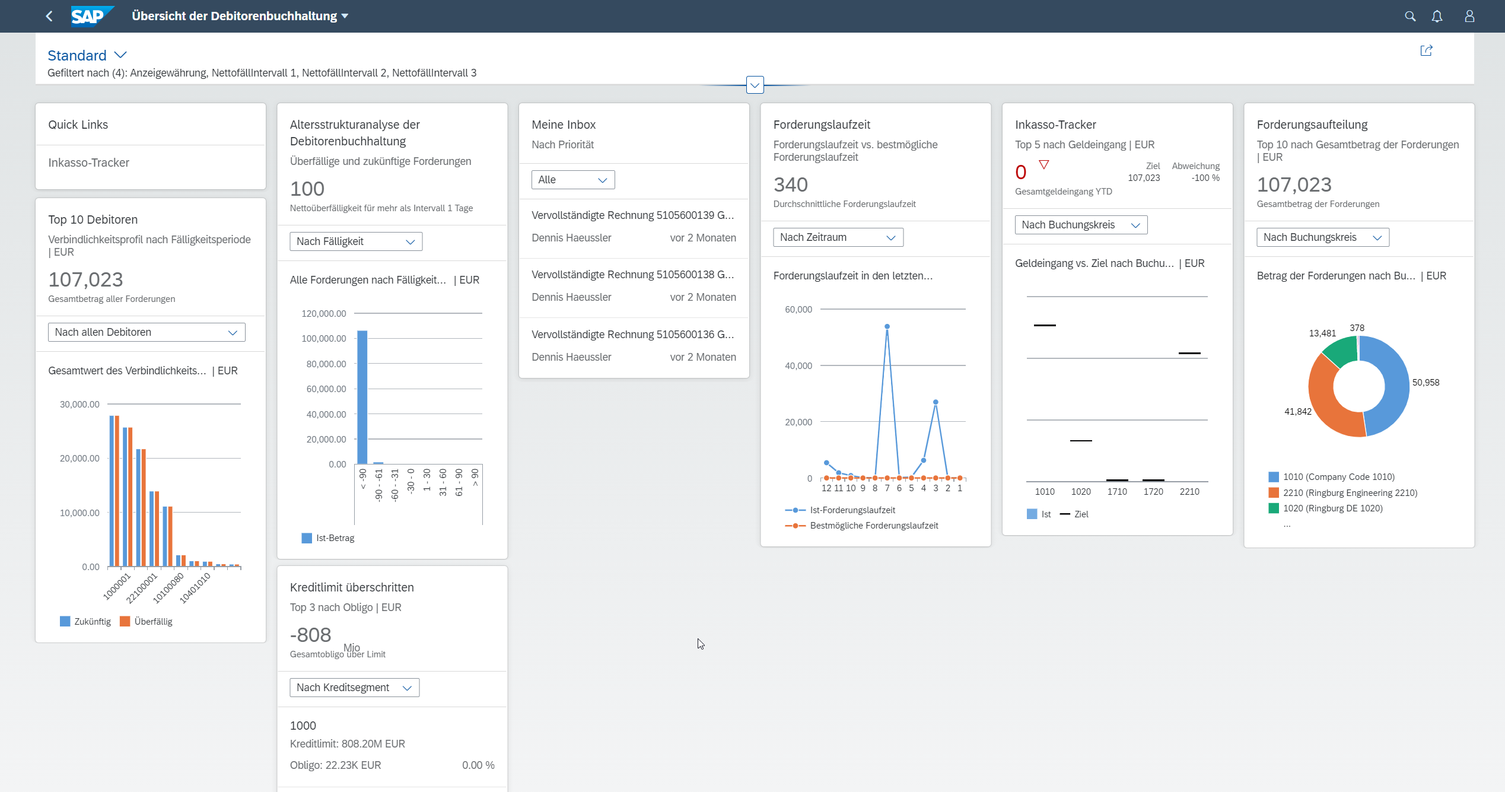Open inbox item Rechnung 5105600139
This screenshot has height=792, width=1505.
click(x=633, y=215)
